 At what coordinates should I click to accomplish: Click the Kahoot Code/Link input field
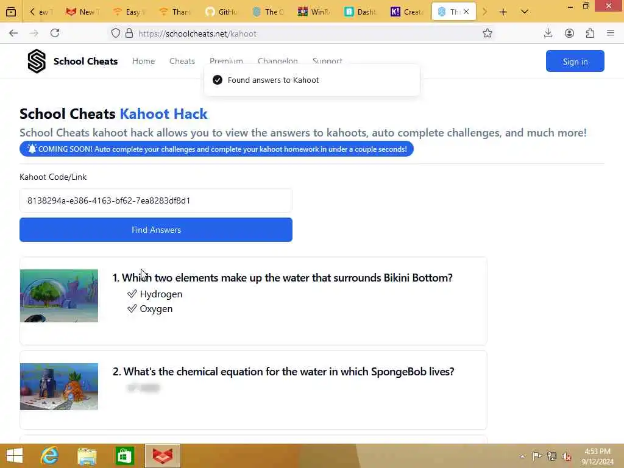point(156,200)
